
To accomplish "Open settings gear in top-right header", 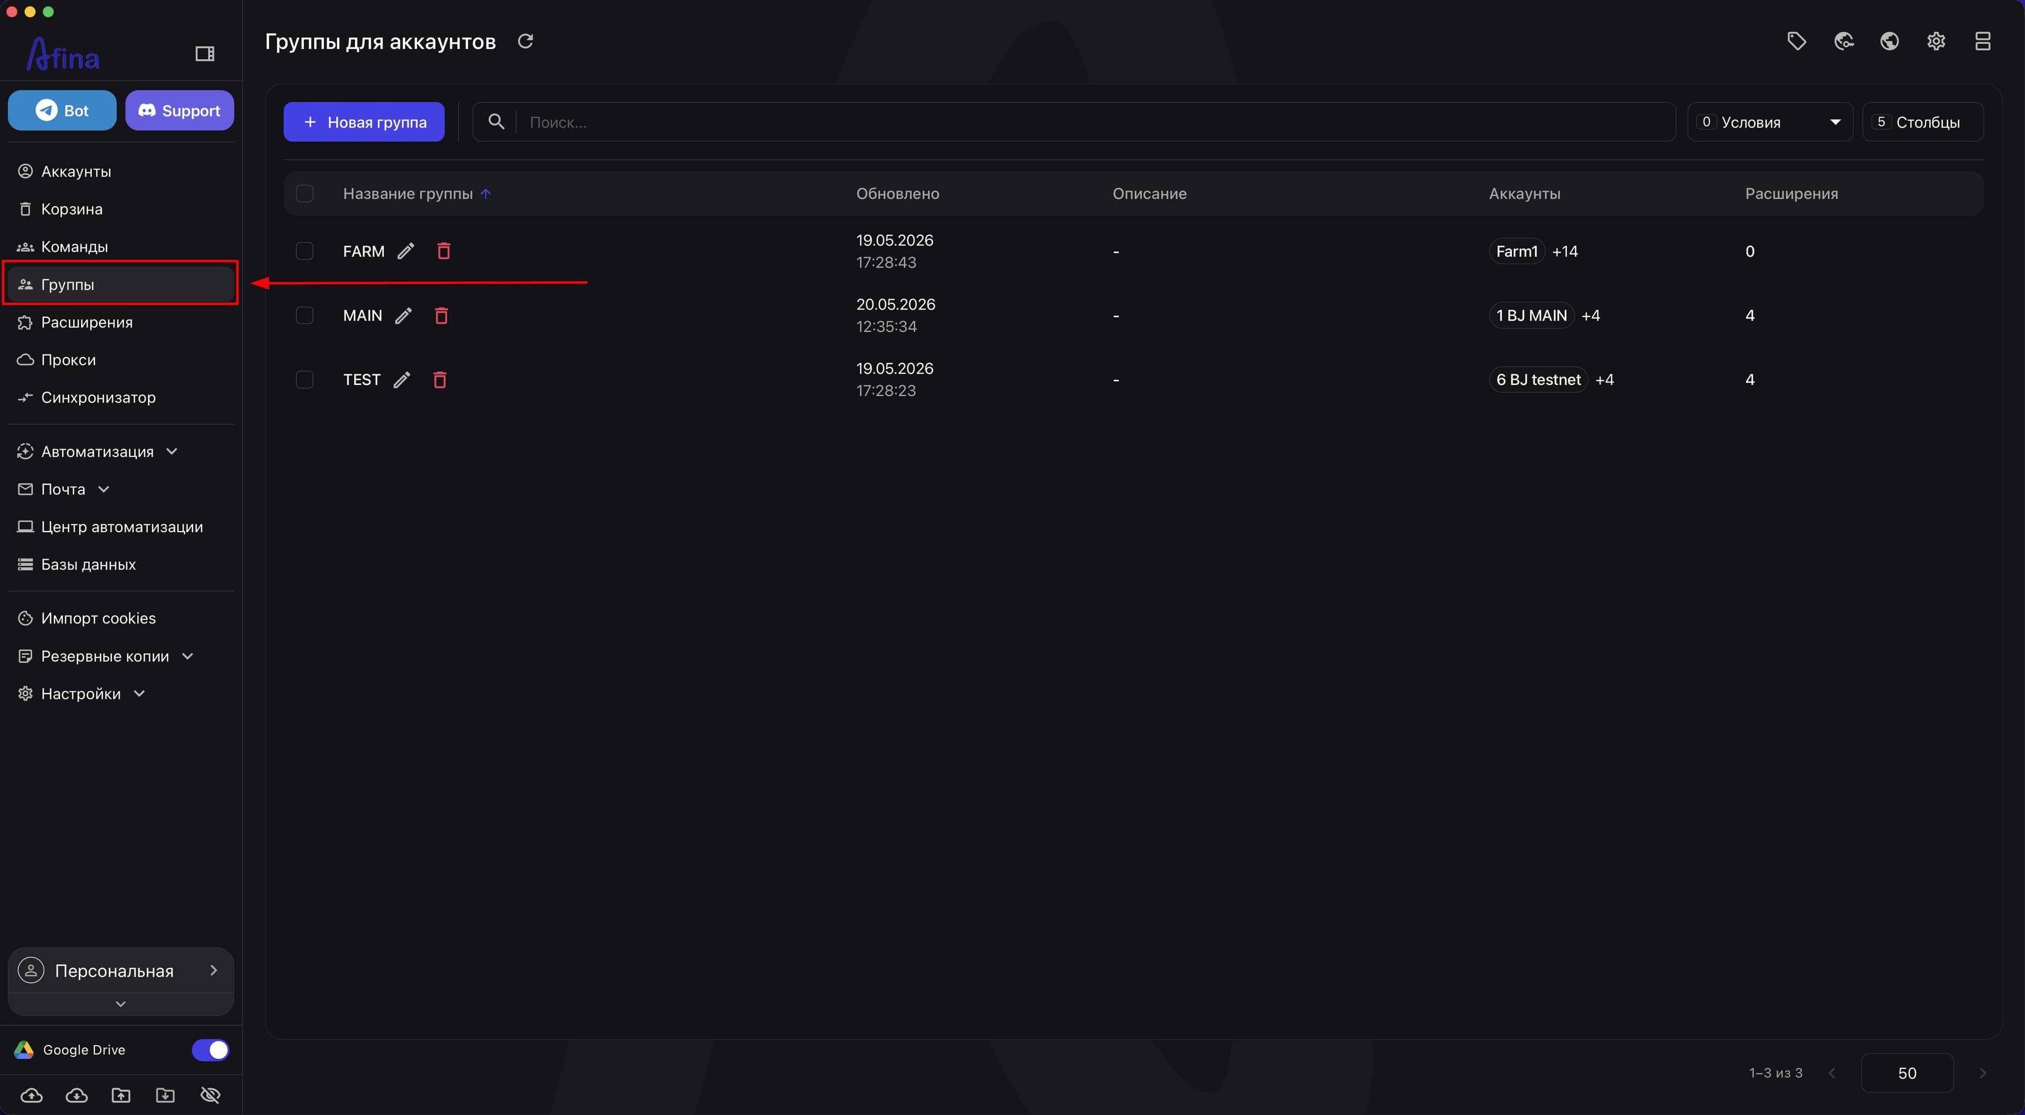I will pyautogui.click(x=1935, y=41).
